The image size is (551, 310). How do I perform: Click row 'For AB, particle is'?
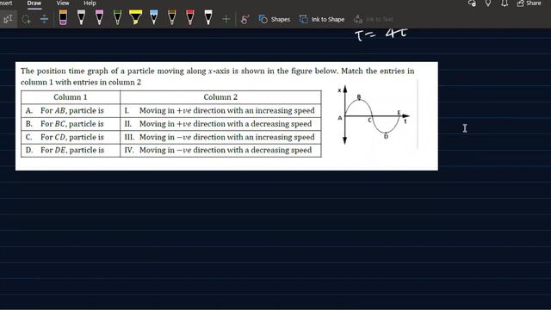tap(71, 110)
